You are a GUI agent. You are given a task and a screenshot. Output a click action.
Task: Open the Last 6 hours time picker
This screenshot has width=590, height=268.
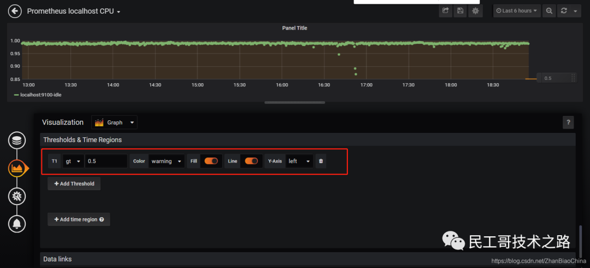(517, 10)
